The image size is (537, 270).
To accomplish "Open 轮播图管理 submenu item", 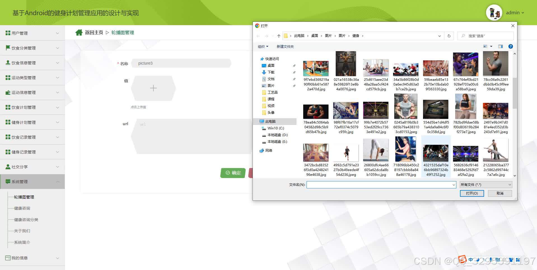I will pos(24,197).
